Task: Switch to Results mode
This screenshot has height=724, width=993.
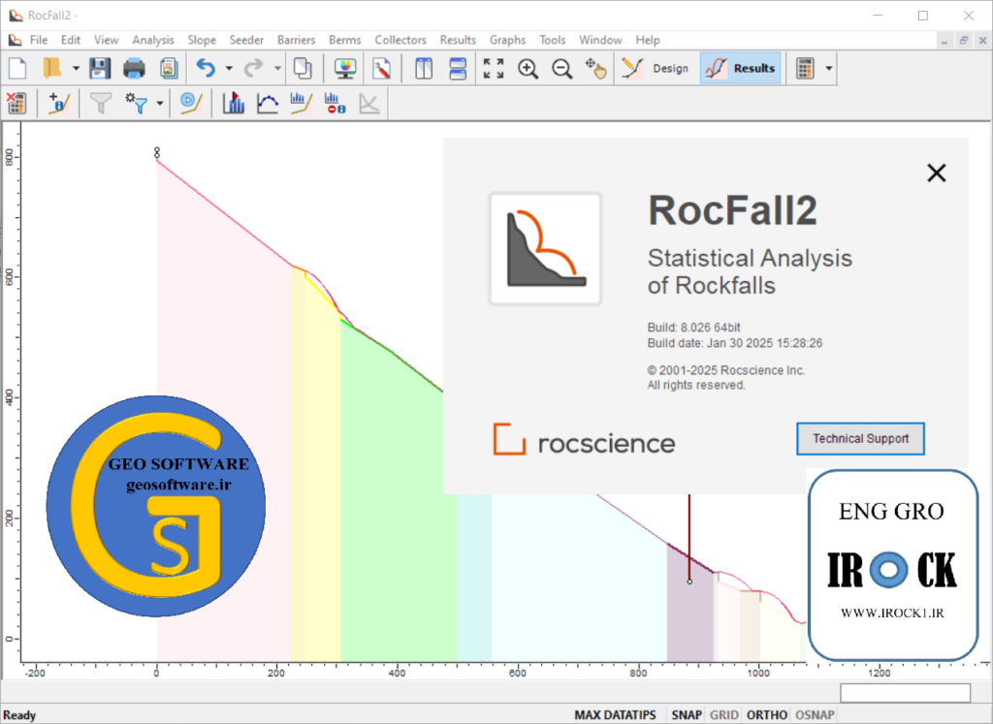Action: tap(741, 68)
